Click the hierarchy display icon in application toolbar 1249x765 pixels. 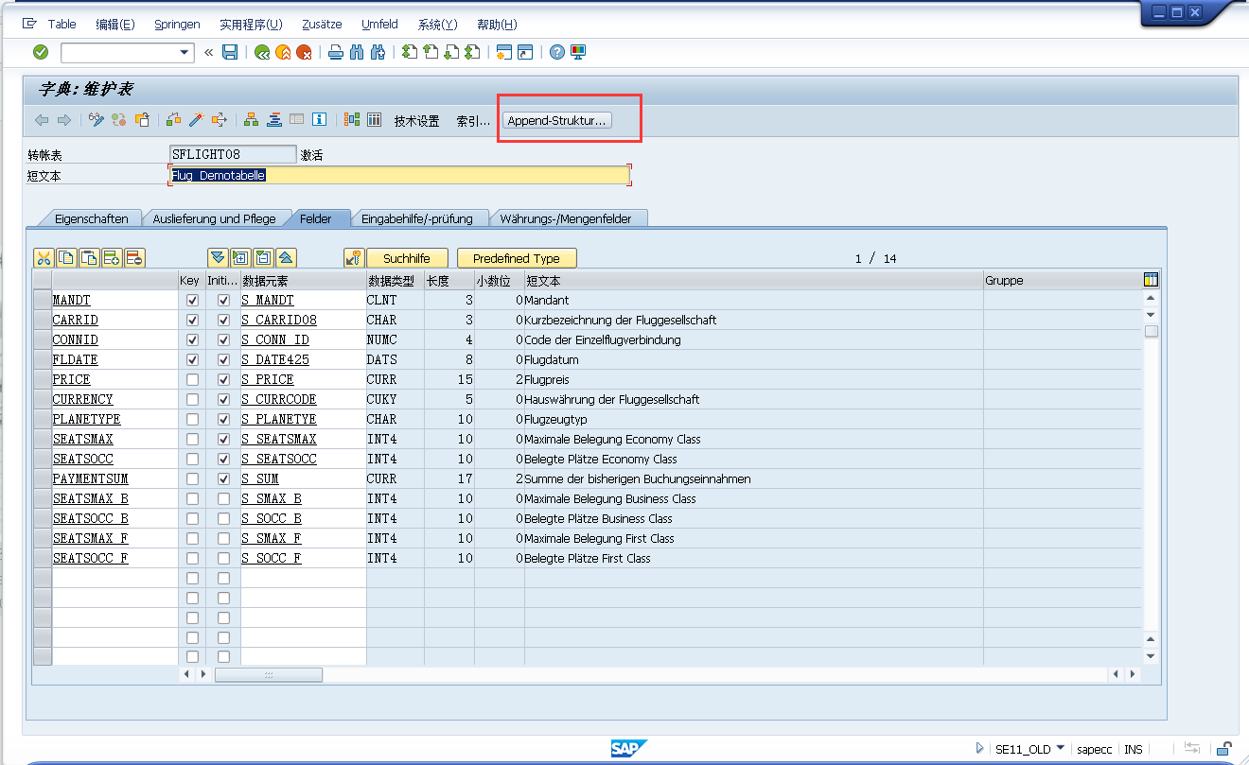point(250,120)
